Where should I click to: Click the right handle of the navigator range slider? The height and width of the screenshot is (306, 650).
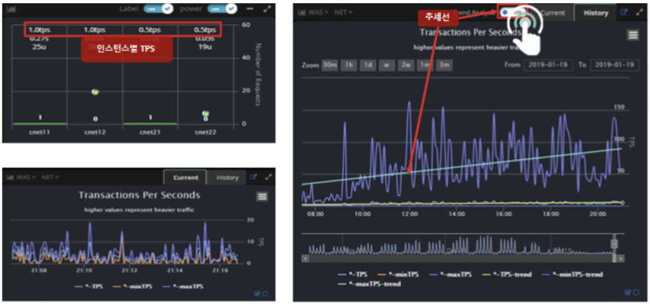[613, 244]
